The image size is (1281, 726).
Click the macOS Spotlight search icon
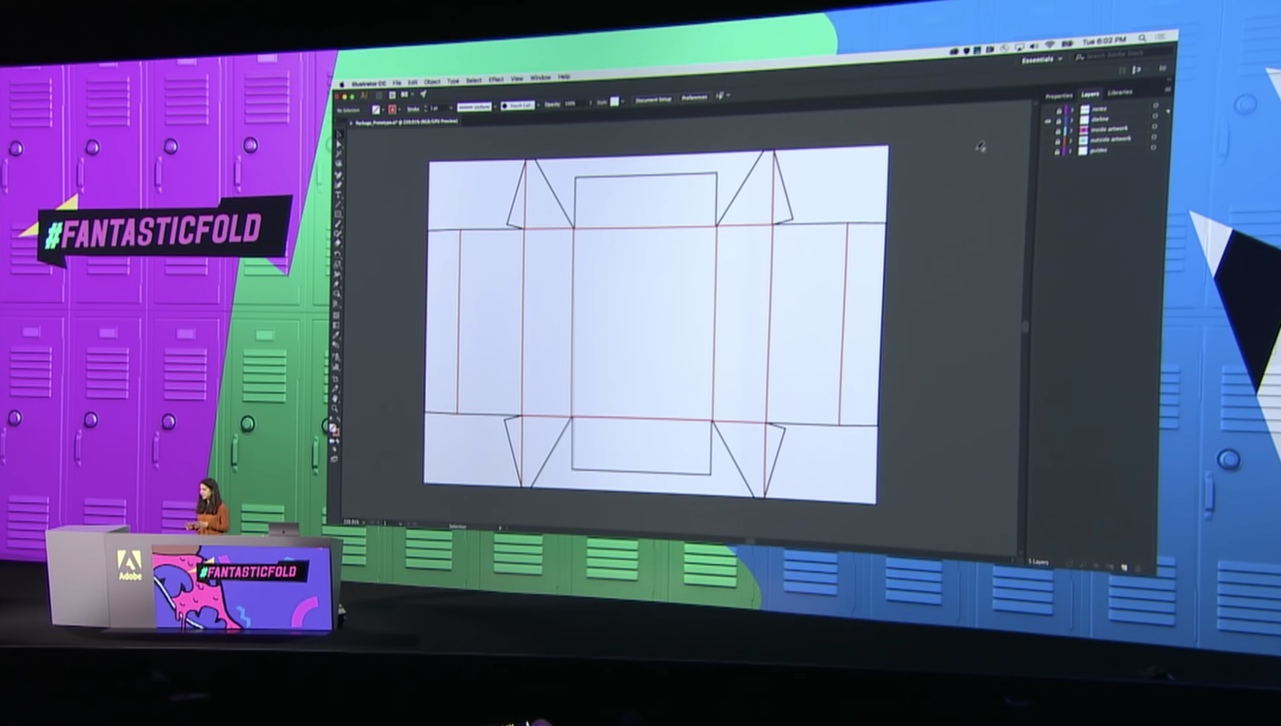tap(1142, 39)
